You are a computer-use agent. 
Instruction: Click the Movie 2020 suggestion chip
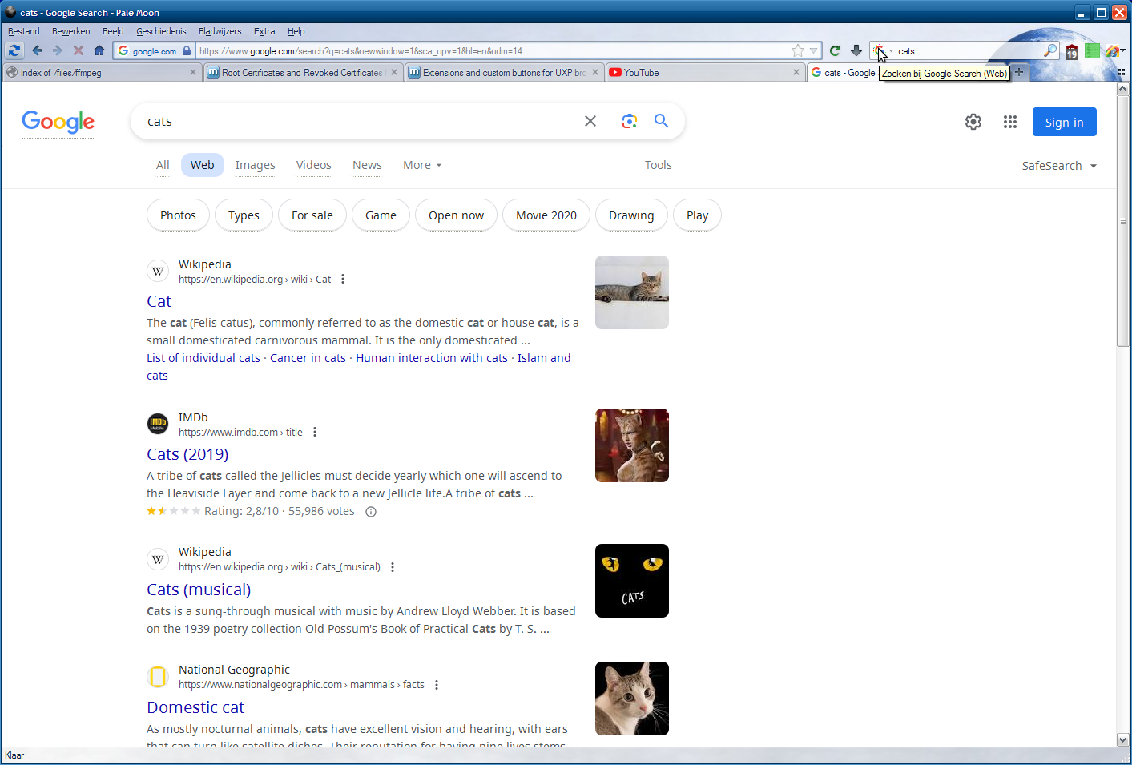(x=546, y=215)
